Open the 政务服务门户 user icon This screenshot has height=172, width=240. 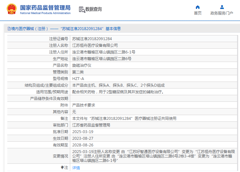(x=222, y=7)
